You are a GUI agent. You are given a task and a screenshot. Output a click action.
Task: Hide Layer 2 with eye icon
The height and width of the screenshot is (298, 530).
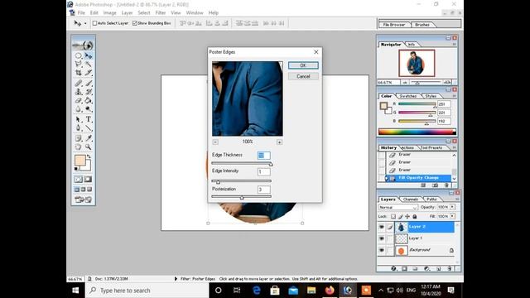(382, 227)
